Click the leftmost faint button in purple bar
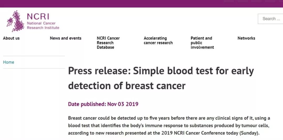Screen dimensions: 283x140 pos(229,1)
